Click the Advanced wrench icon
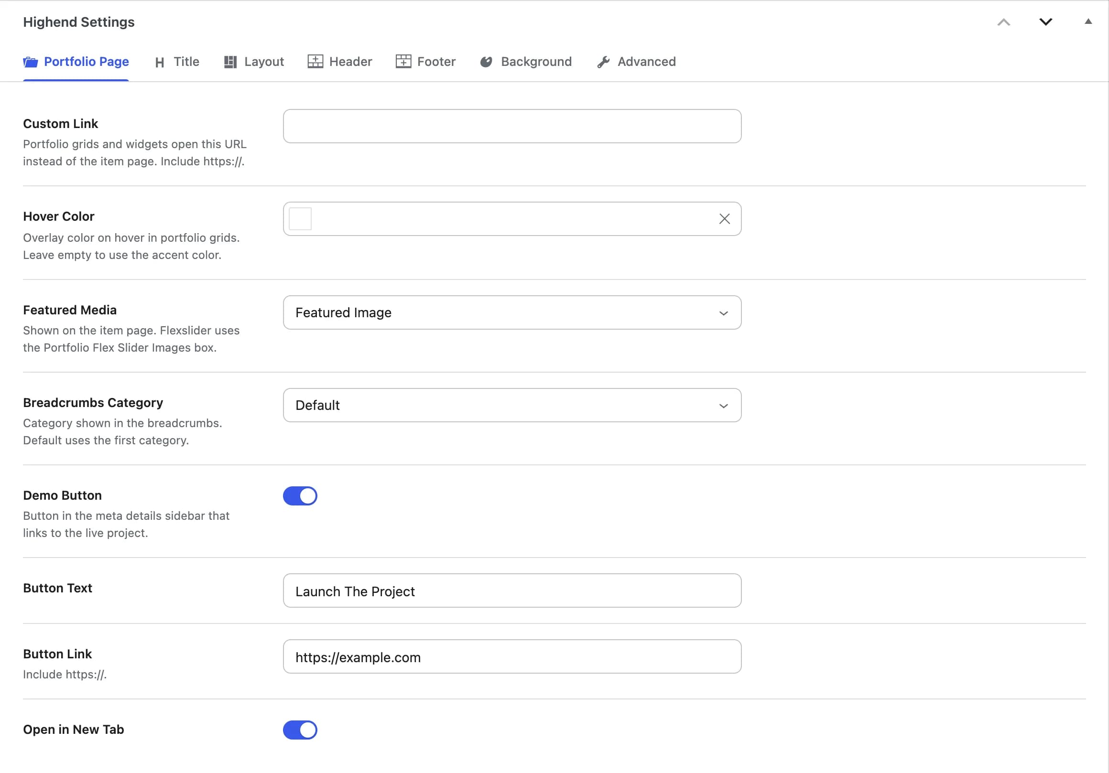Viewport: 1109px width, 773px height. point(603,62)
